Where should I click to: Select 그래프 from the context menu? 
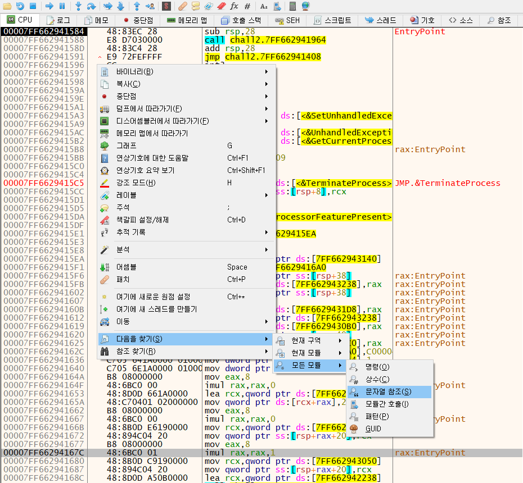pyautogui.click(x=187, y=145)
